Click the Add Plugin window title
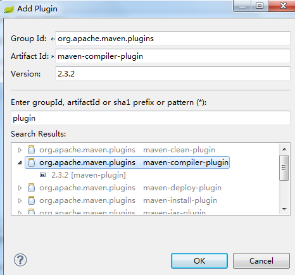The image size is (295, 275). 37,9
